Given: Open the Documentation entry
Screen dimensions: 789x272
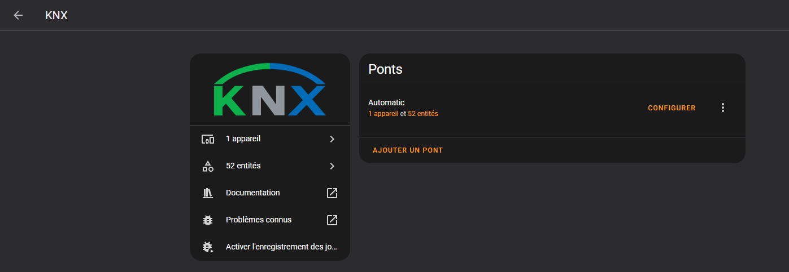Looking at the screenshot, I should click(270, 193).
